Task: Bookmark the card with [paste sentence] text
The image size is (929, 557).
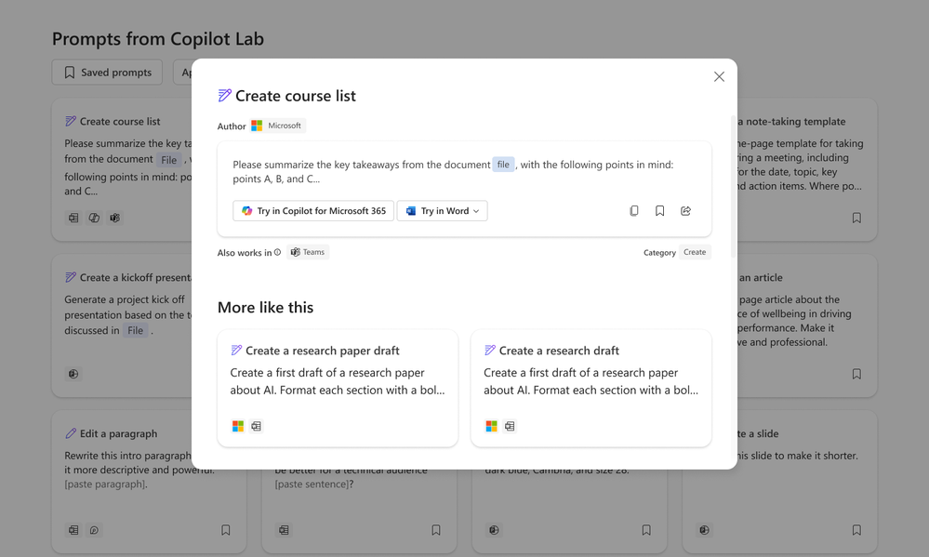Action: pos(436,530)
